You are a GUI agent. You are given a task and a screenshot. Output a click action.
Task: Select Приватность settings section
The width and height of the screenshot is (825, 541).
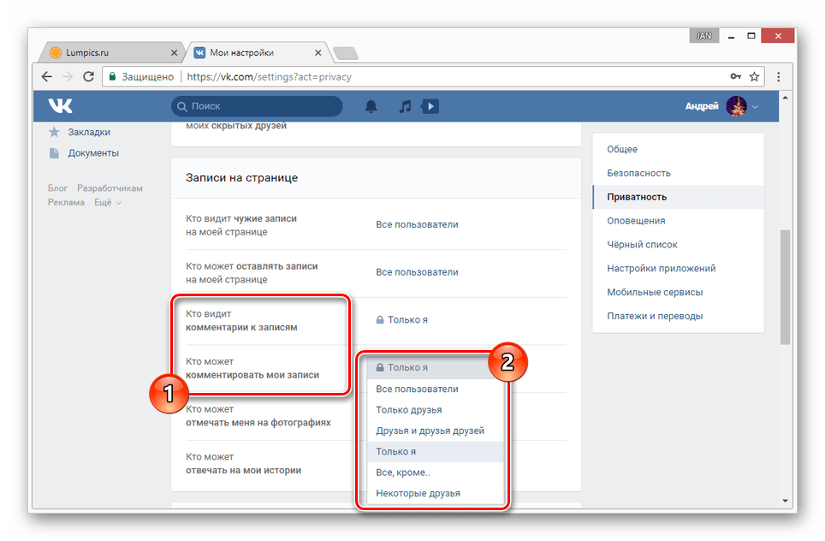(678, 197)
